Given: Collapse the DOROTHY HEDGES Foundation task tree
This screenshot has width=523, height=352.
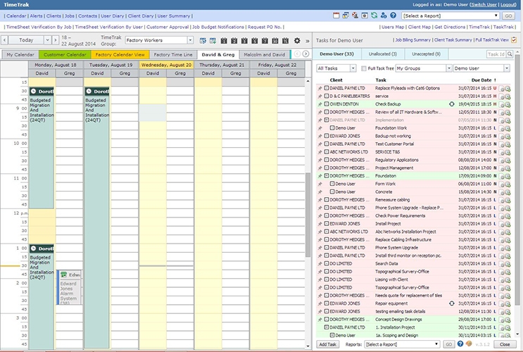Looking at the screenshot, I should pyautogui.click(x=327, y=176).
